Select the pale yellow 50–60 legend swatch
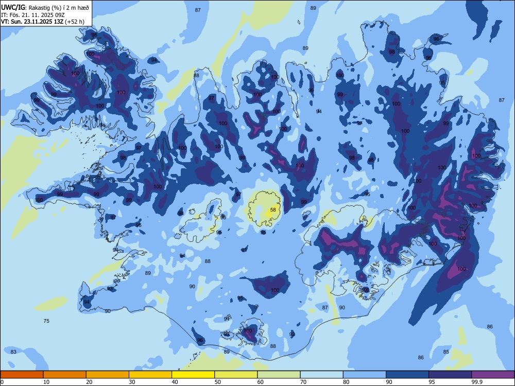The width and height of the screenshot is (515, 386). coord(236,375)
